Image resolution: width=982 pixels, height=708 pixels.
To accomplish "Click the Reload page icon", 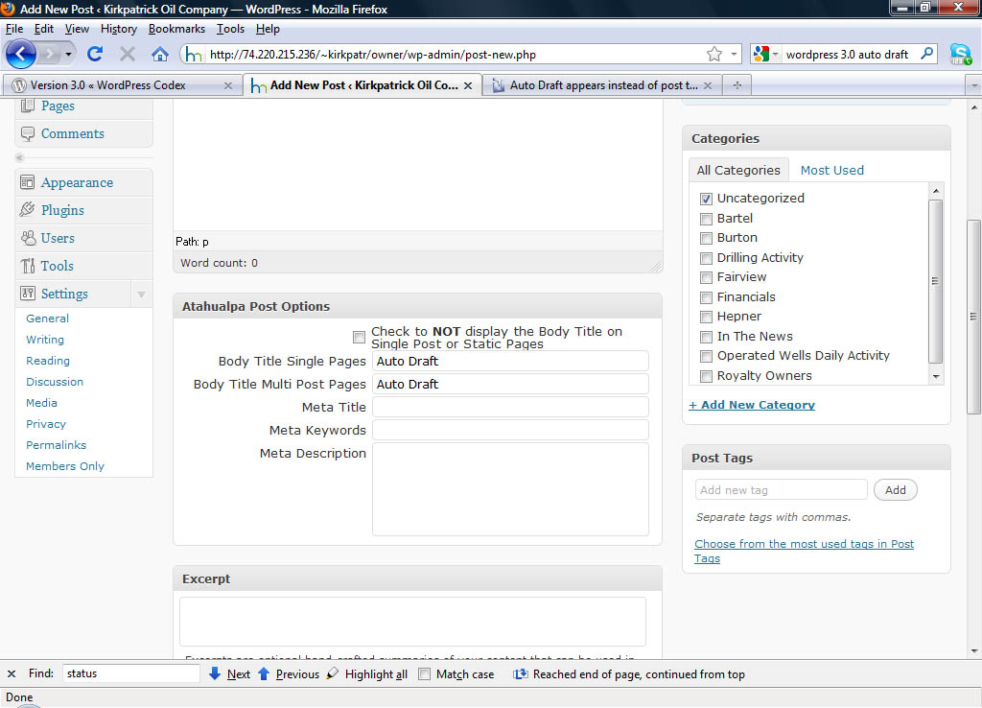I will [95, 55].
